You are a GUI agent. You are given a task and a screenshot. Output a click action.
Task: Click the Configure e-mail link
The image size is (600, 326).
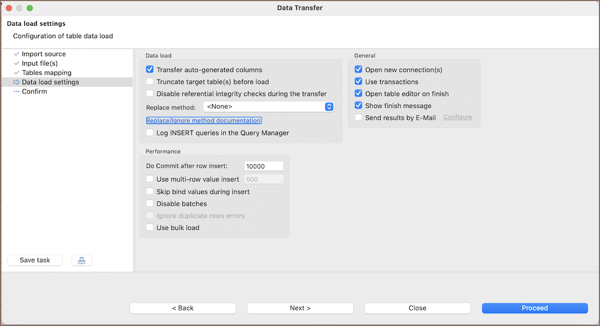[x=458, y=117]
